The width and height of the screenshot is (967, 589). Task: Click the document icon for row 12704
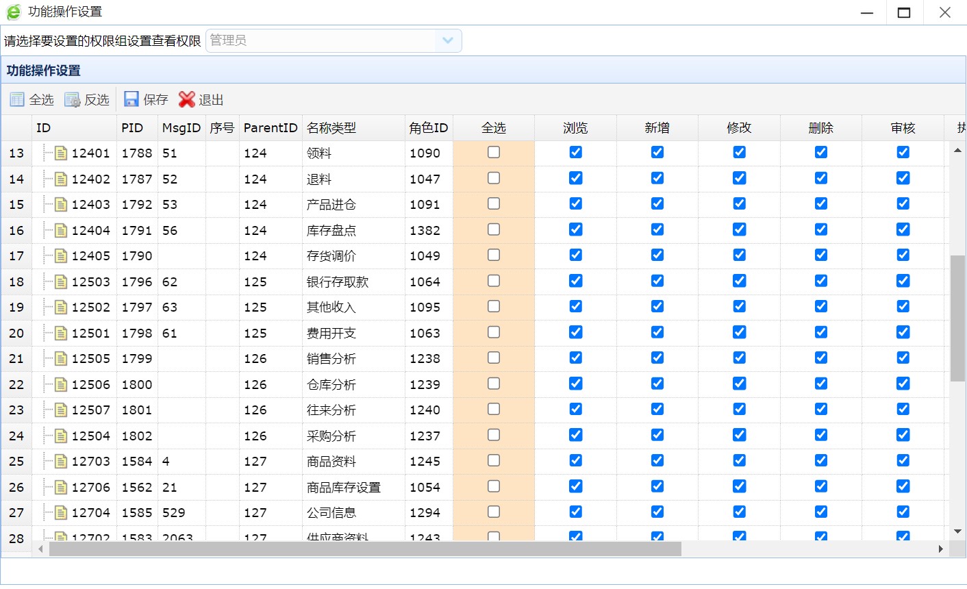tap(61, 512)
